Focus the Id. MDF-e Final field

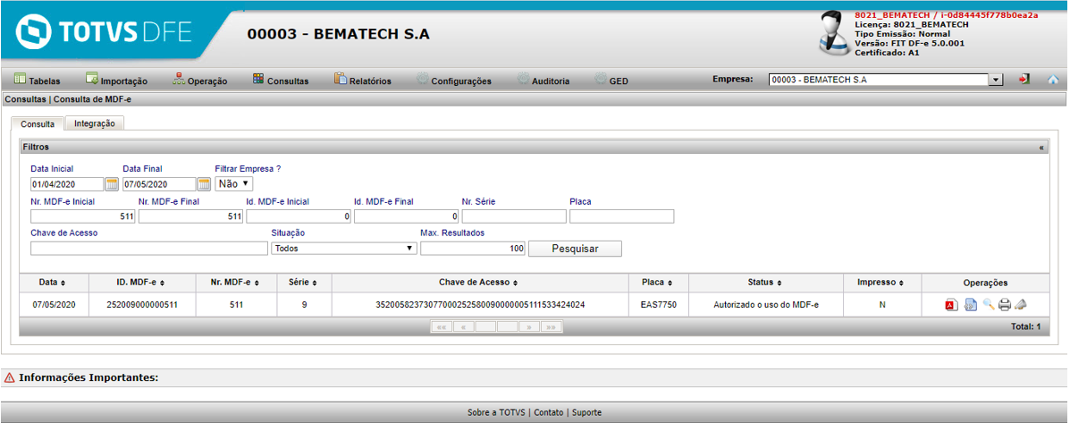click(x=407, y=216)
